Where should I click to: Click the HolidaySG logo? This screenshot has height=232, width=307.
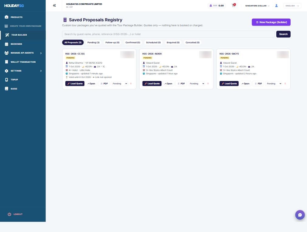click(14, 6)
